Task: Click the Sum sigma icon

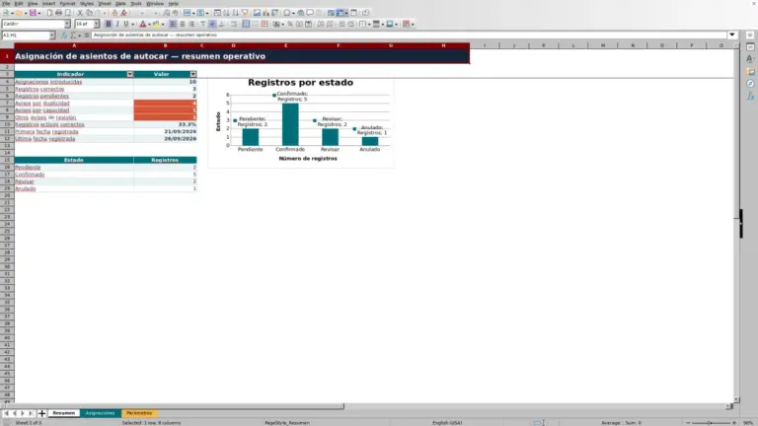Action: [73, 35]
